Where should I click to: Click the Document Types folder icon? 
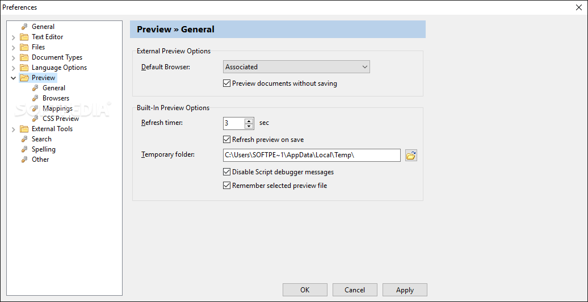pos(24,57)
